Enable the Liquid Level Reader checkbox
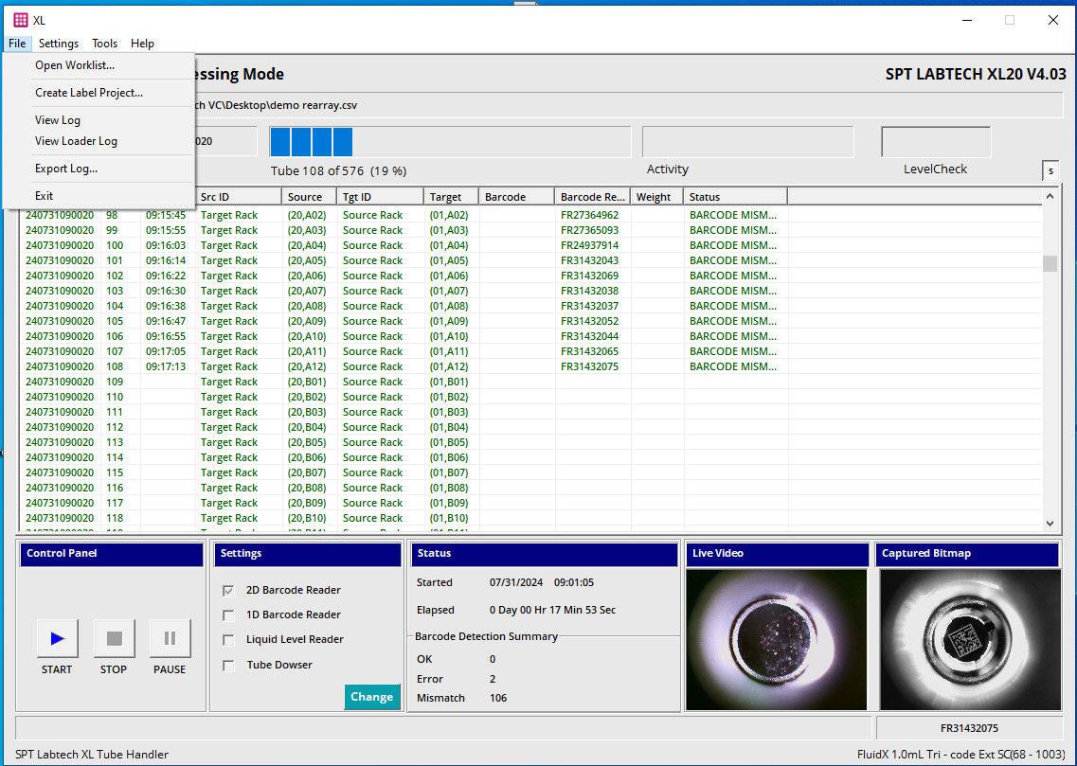The image size is (1077, 766). click(x=228, y=640)
